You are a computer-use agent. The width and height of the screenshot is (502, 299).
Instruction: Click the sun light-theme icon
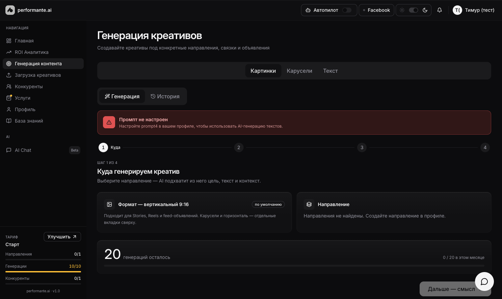point(402,10)
